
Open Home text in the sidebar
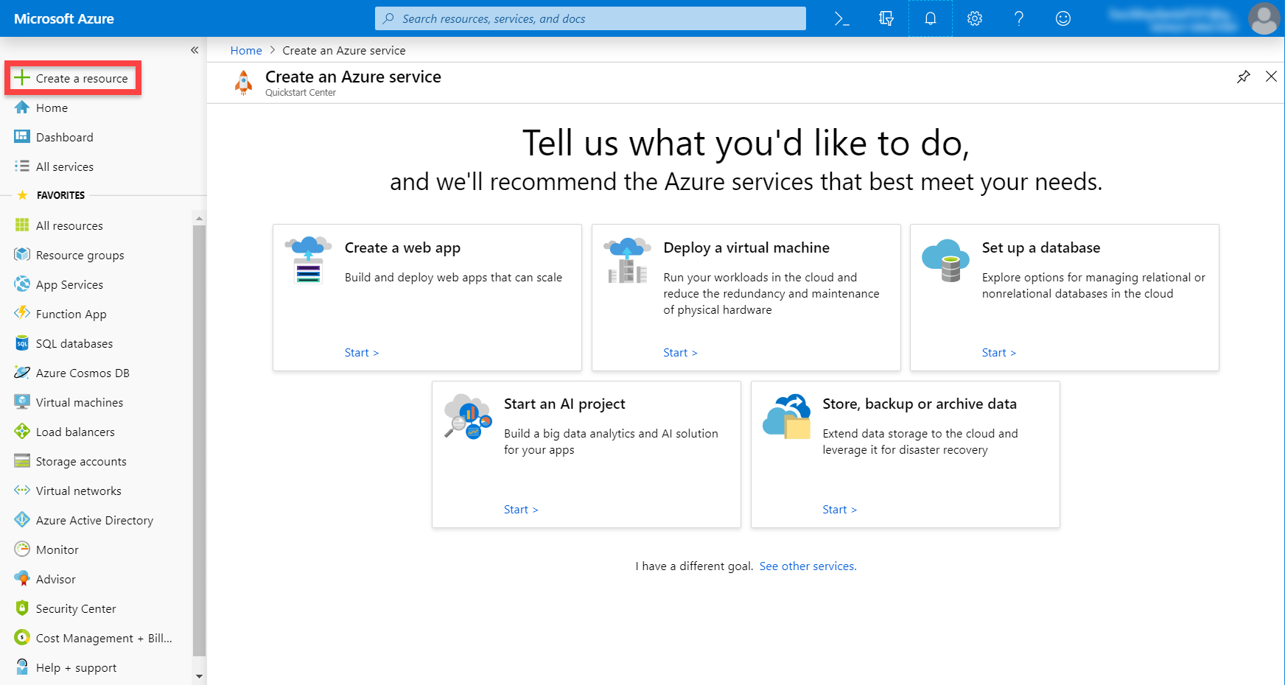pos(52,108)
